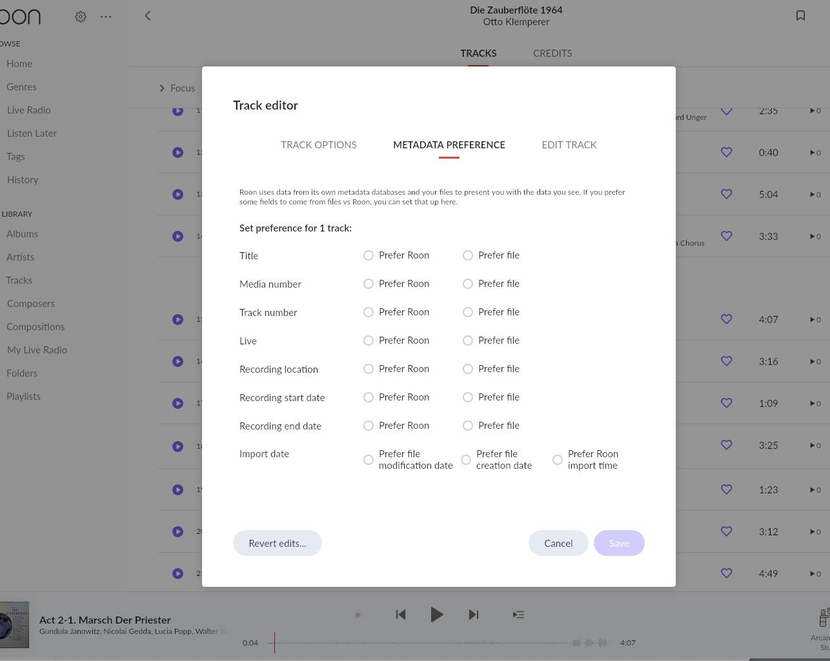Select Prefer file creation date option
The width and height of the screenshot is (830, 661).
tap(466, 460)
